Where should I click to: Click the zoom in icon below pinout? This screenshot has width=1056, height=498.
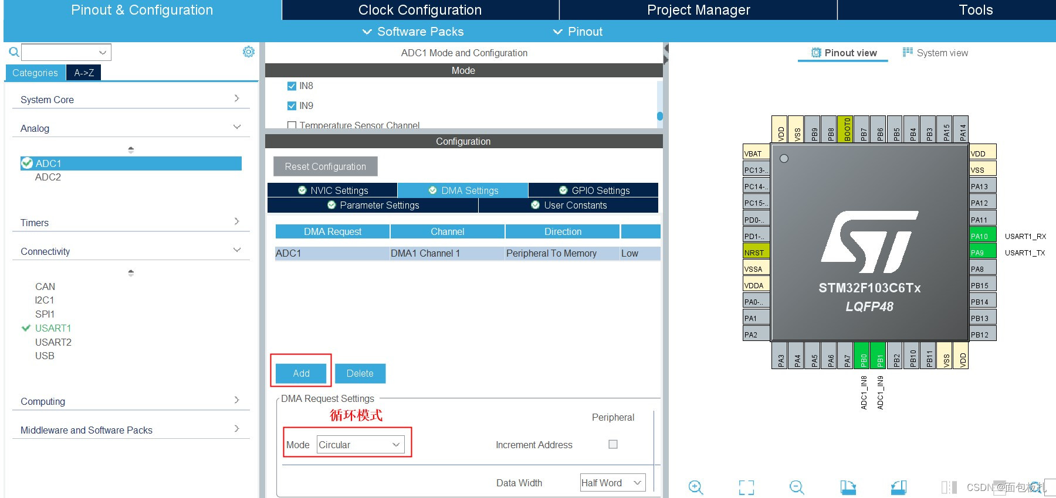pyautogui.click(x=696, y=487)
